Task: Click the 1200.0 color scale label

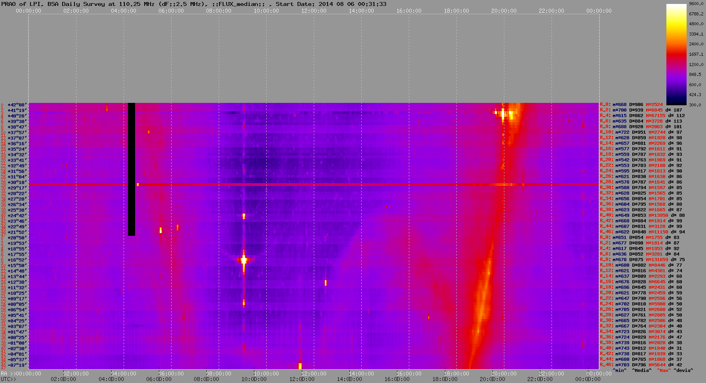Action: click(x=696, y=64)
